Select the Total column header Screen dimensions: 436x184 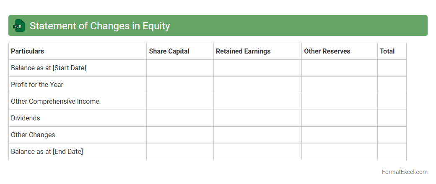point(387,51)
